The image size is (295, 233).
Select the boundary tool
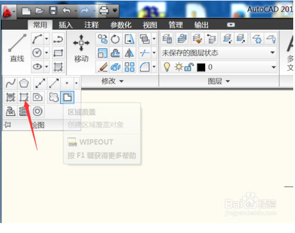point(24,97)
